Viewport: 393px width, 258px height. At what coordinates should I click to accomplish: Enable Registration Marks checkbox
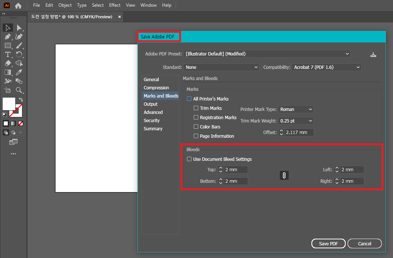tap(196, 117)
